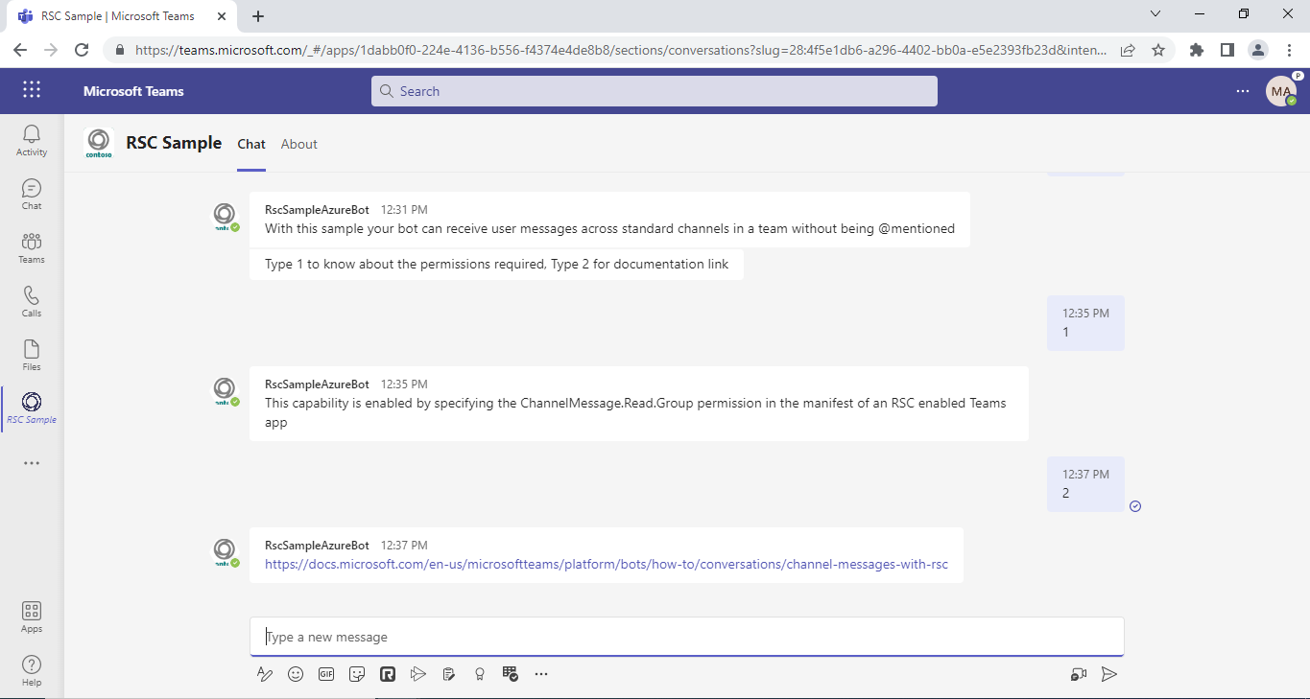Go back to the previous page
The height and width of the screenshot is (699, 1310).
point(20,50)
